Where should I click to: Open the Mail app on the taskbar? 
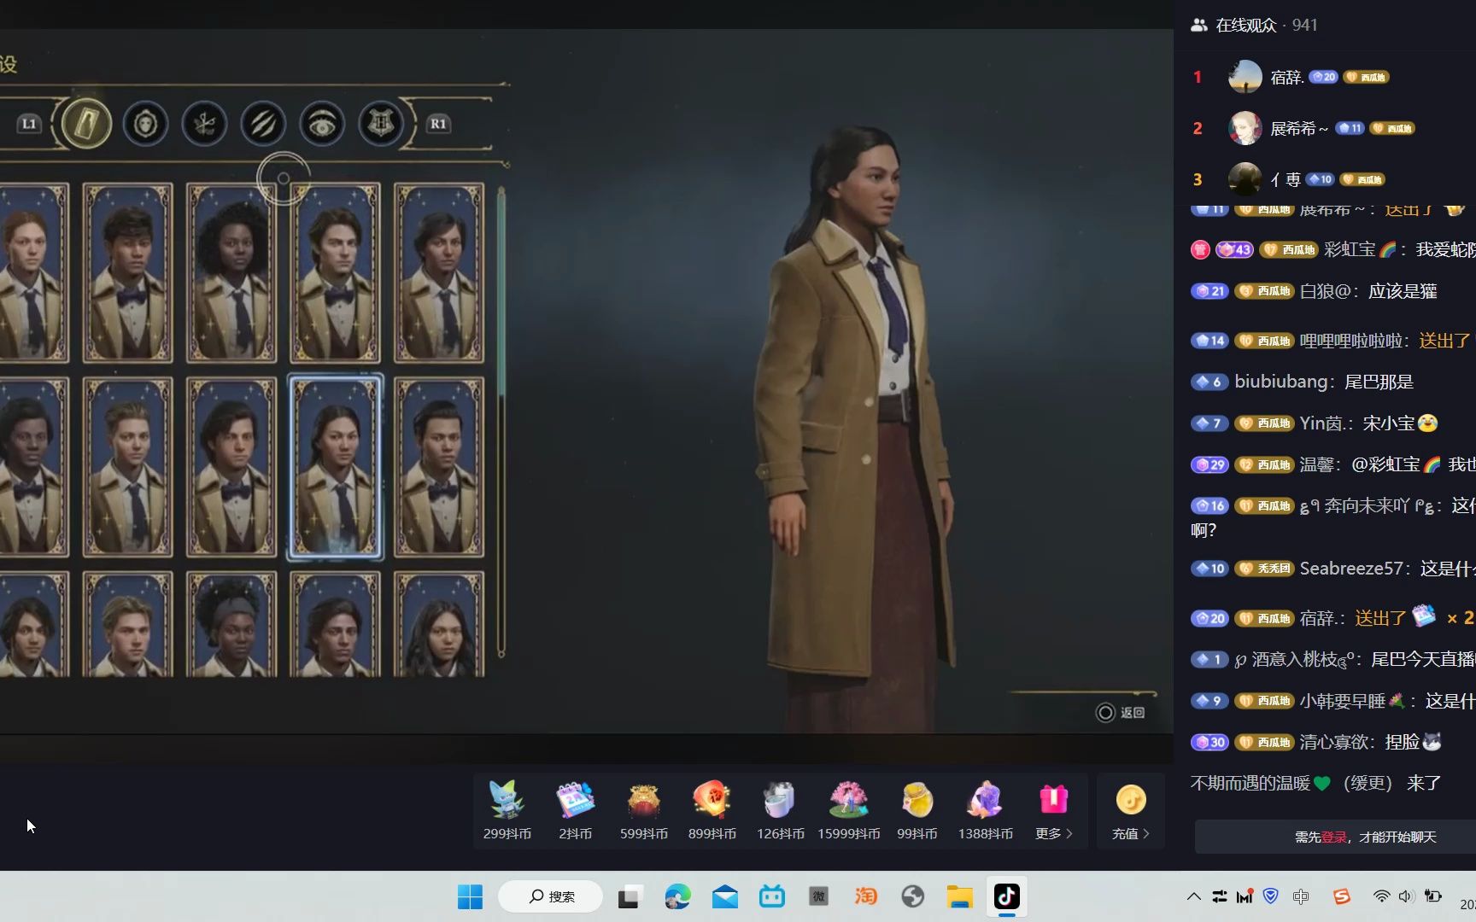click(x=725, y=896)
